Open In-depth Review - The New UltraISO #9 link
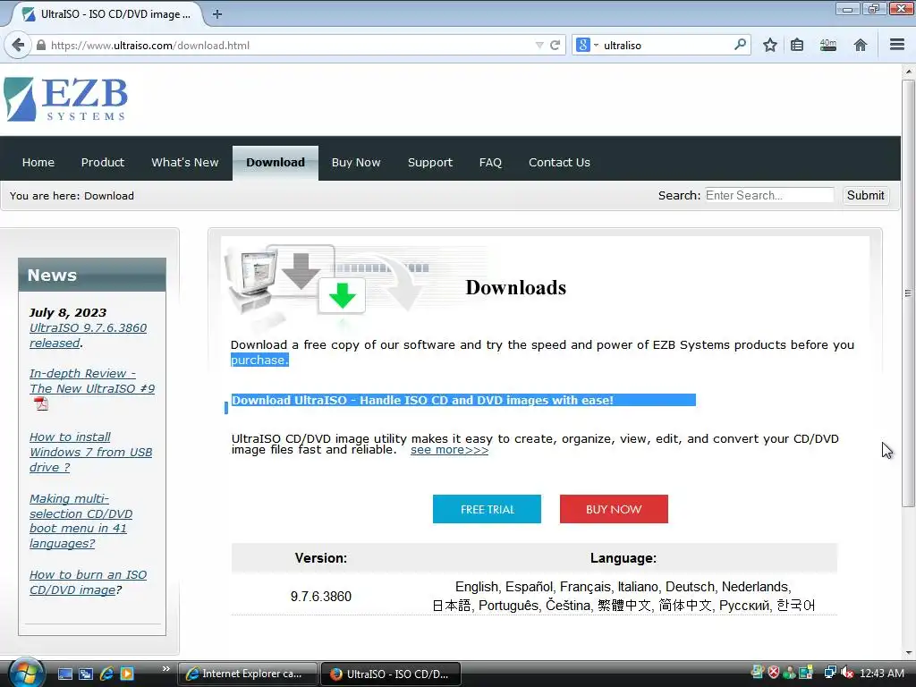 [x=92, y=381]
